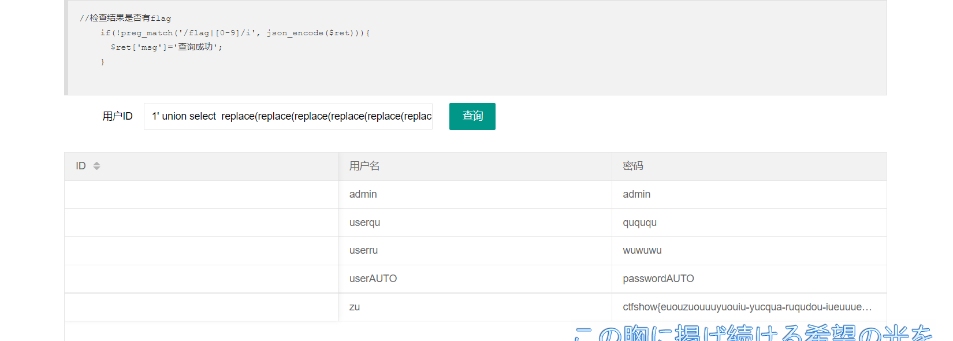The height and width of the screenshot is (341, 953).
Task: Click the 密码 column header
Action: 749,166
